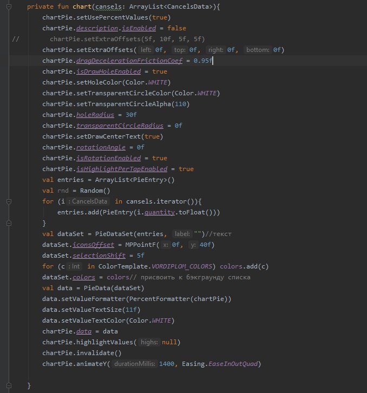The height and width of the screenshot is (393, 367).
Task: Click the 'label:' parameter hint
Action: pyautogui.click(x=182, y=234)
